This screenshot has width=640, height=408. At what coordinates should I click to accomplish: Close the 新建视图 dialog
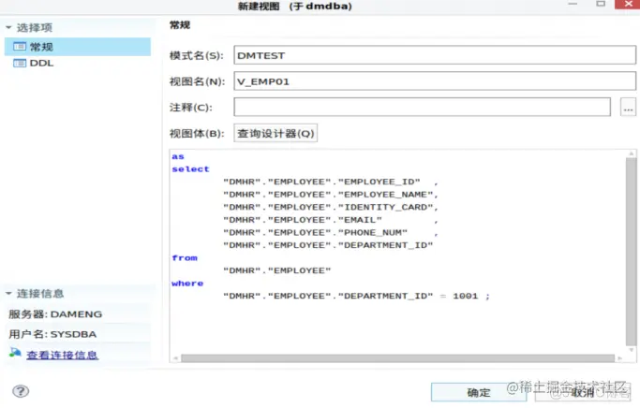tap(628, 4)
